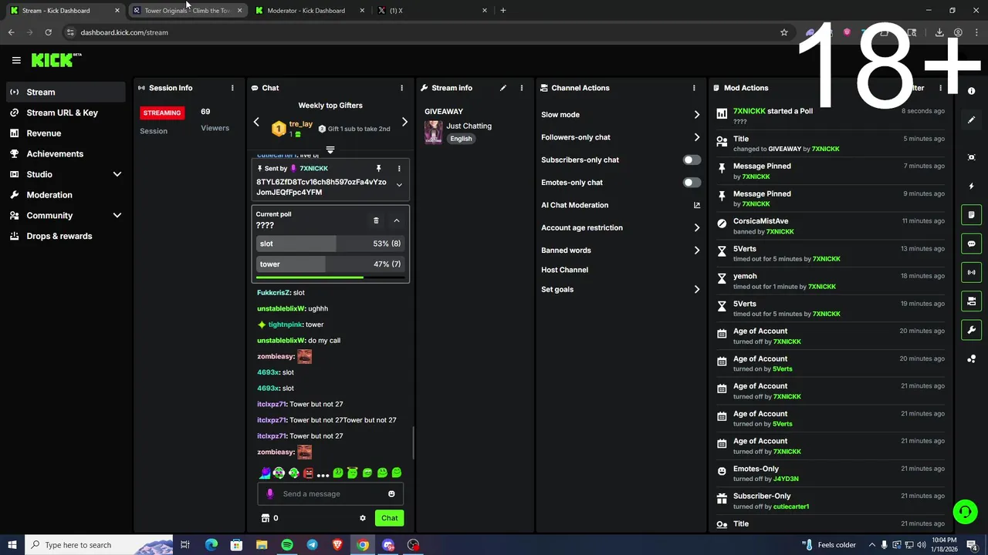Screen dimensions: 988x555
Task: Delete the current poll with trash icon
Action: point(376,220)
